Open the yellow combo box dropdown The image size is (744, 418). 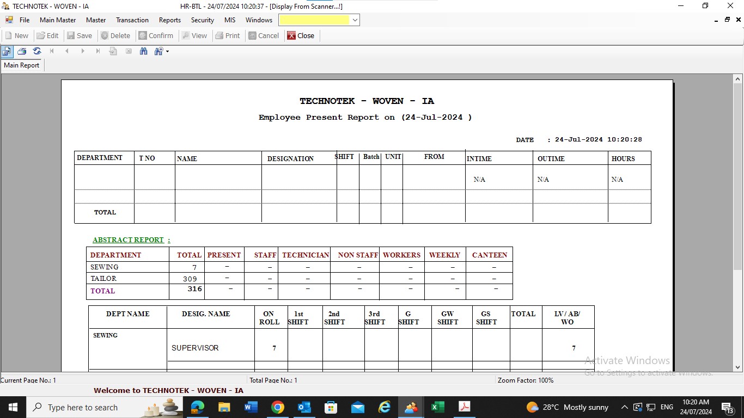tap(355, 20)
